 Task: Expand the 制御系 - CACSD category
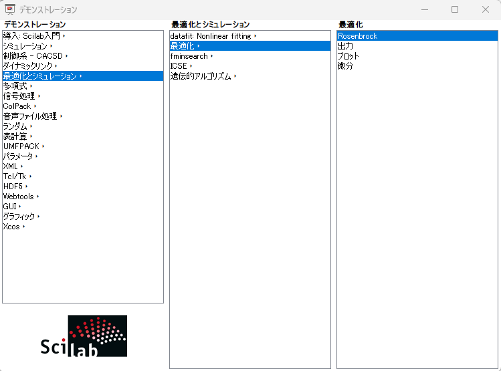[x=33, y=56]
